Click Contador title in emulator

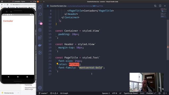click(x=8, y=21)
